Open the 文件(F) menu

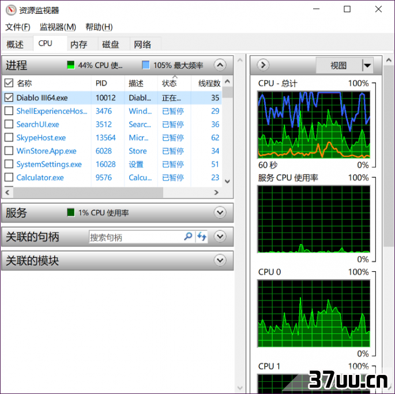[18, 27]
